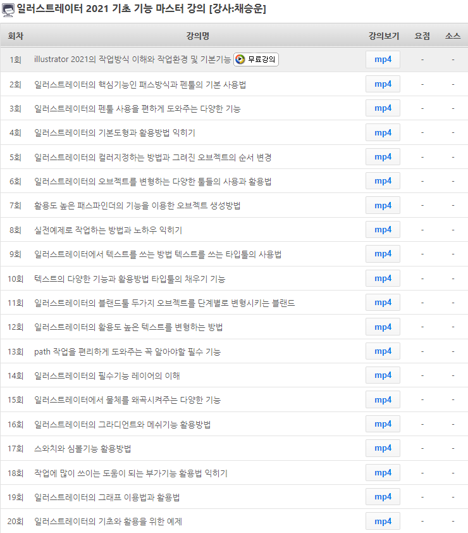This screenshot has height=533, width=468.
Task: Click title 텍스트를 변형하는 방법
Action: (x=128, y=327)
